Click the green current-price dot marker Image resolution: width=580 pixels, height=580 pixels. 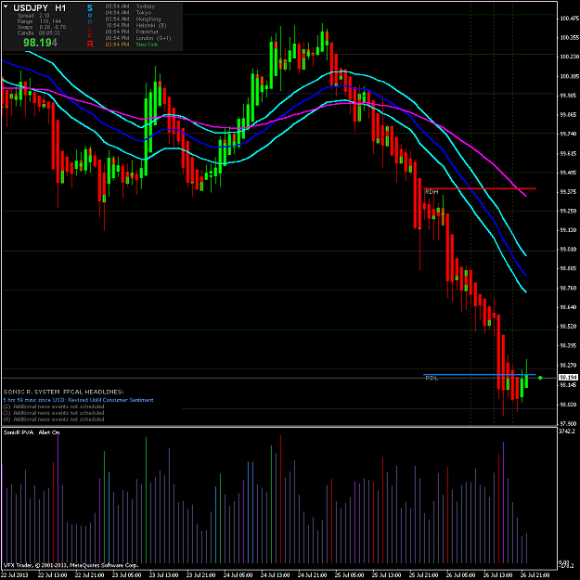540,378
